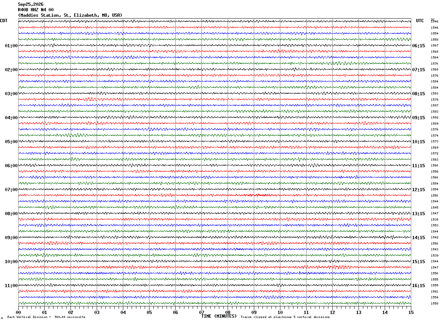This screenshot has height=322, width=440.
Task: Click the 06:15 UTC time label
Action: 419,46
